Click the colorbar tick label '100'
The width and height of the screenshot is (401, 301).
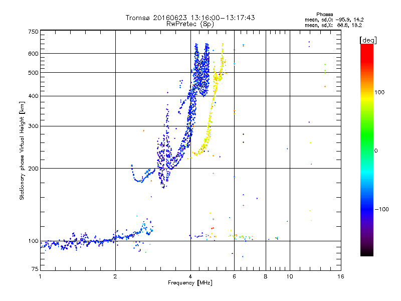point(379,92)
